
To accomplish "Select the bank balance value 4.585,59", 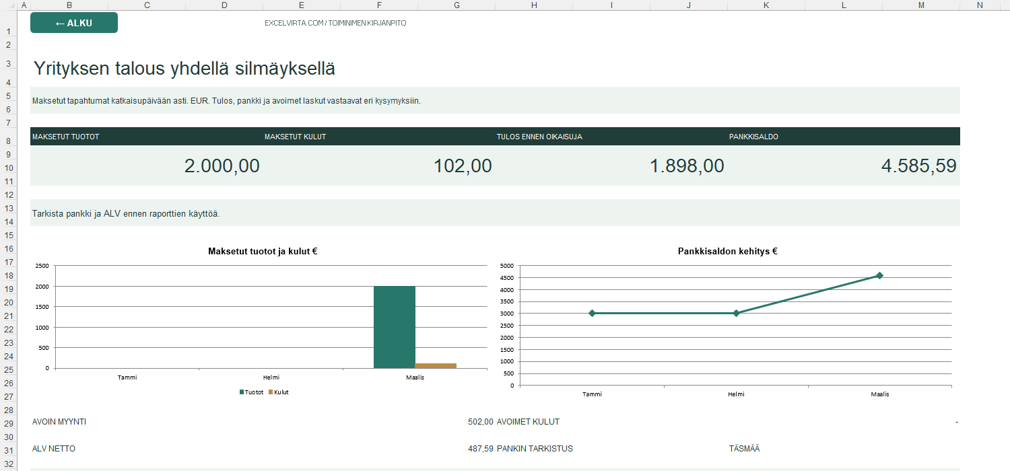I will [918, 166].
